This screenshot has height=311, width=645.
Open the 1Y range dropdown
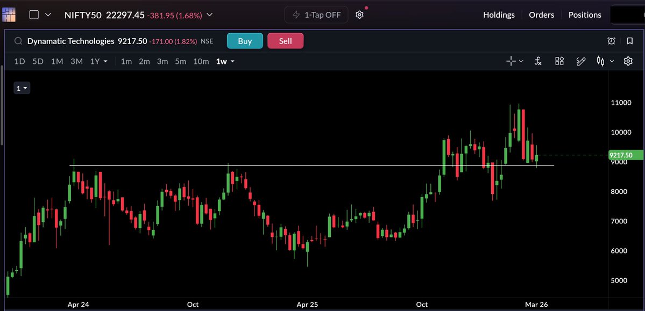[99, 62]
